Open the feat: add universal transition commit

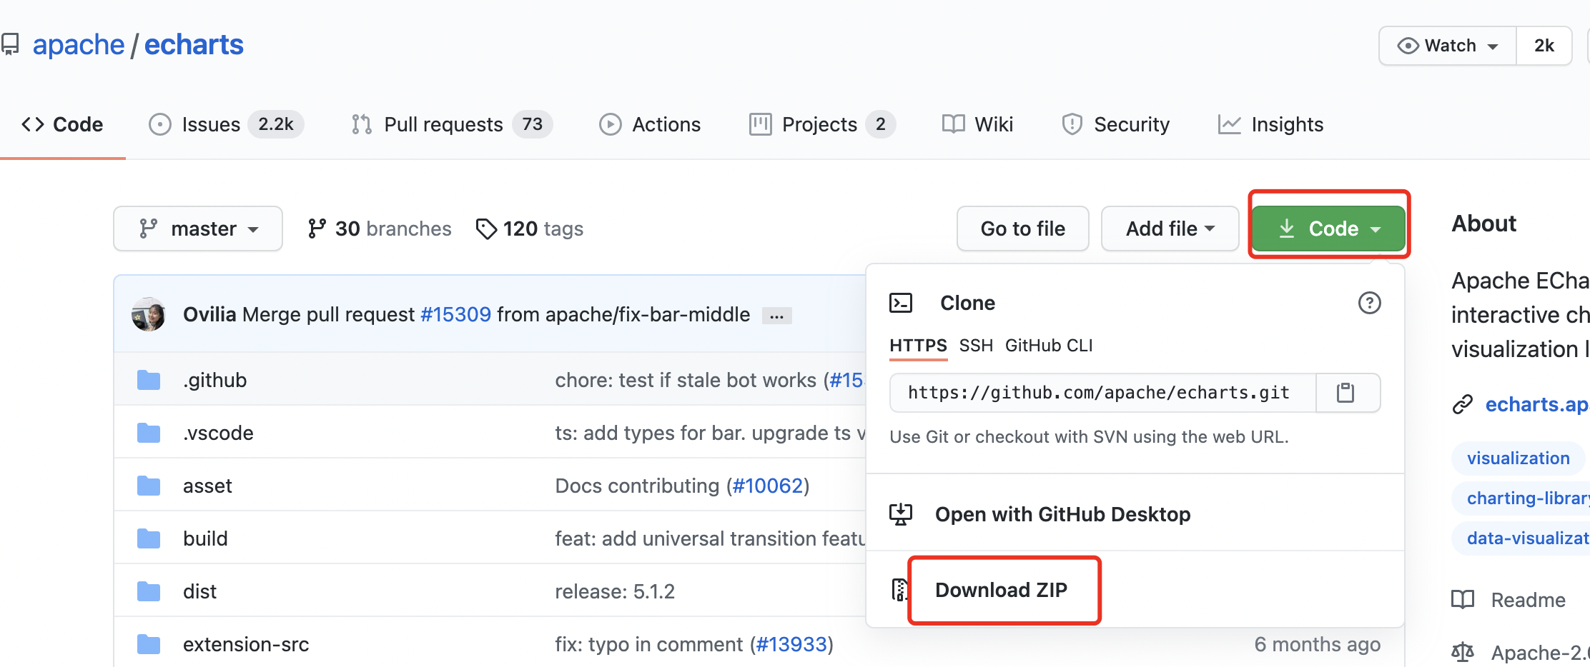(x=710, y=538)
